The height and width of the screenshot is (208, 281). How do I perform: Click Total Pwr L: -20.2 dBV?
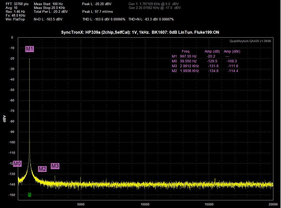pos(51,12)
